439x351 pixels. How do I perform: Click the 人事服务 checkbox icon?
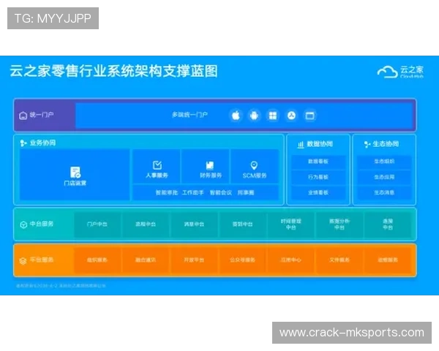click(157, 165)
